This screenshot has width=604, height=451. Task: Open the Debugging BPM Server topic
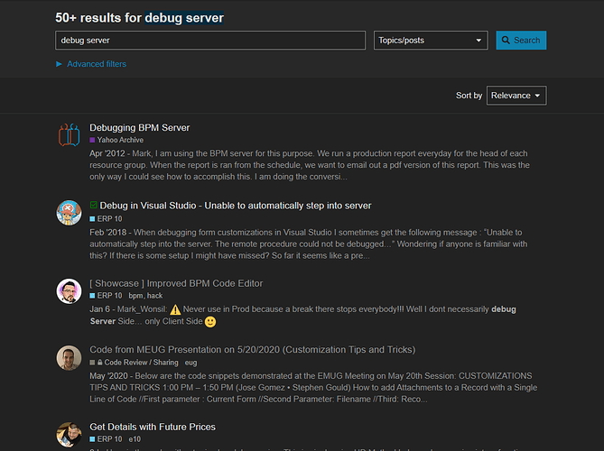pos(139,127)
